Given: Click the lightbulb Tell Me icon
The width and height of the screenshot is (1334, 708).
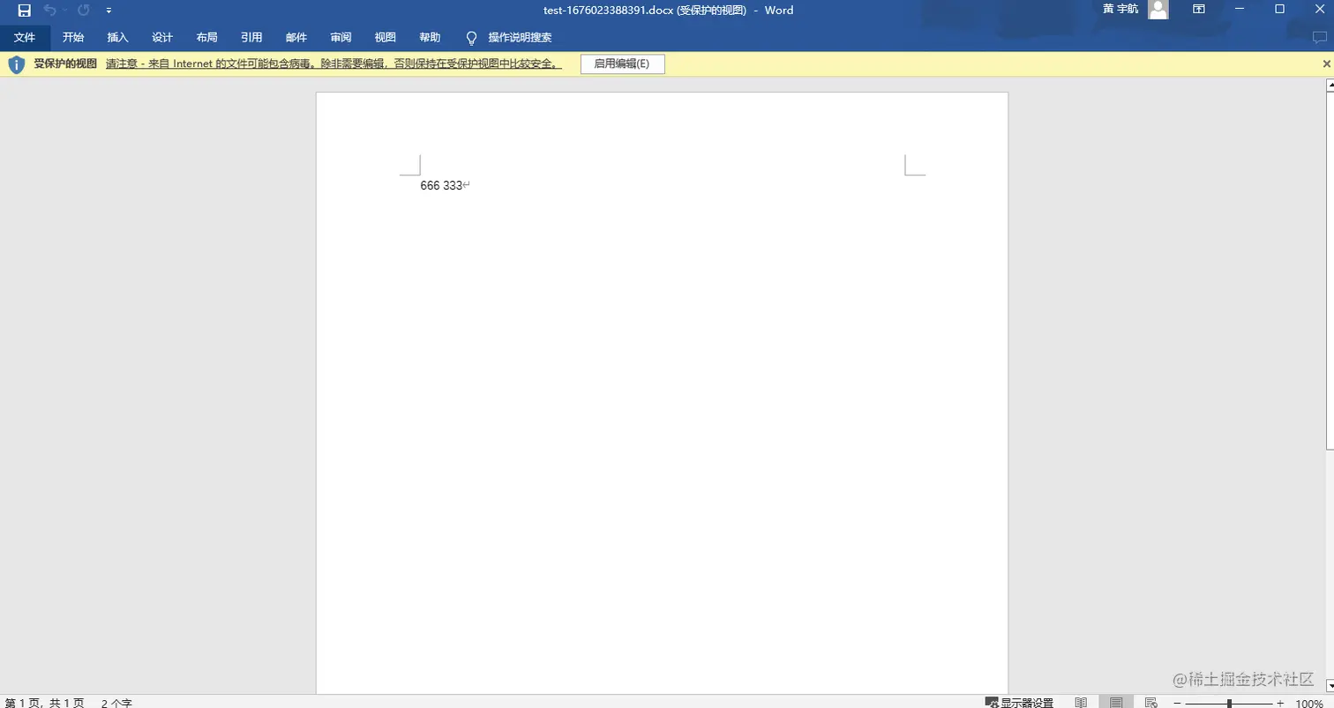Looking at the screenshot, I should [471, 38].
